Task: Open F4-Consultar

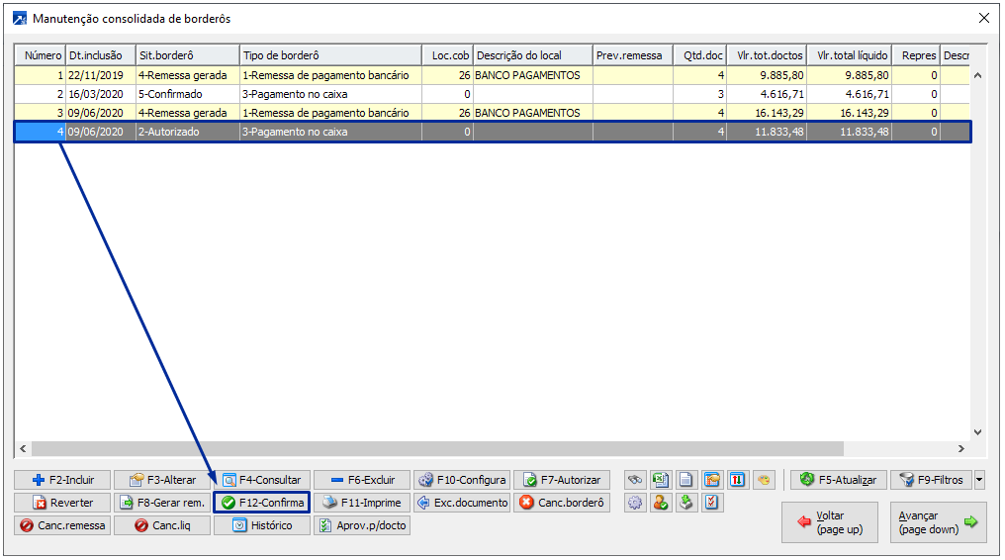Action: tap(262, 480)
